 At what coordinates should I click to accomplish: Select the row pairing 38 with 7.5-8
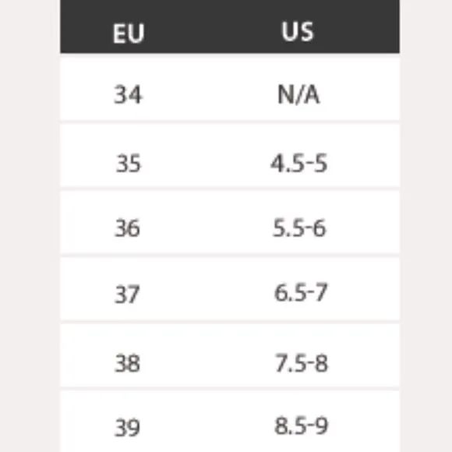[230, 356]
